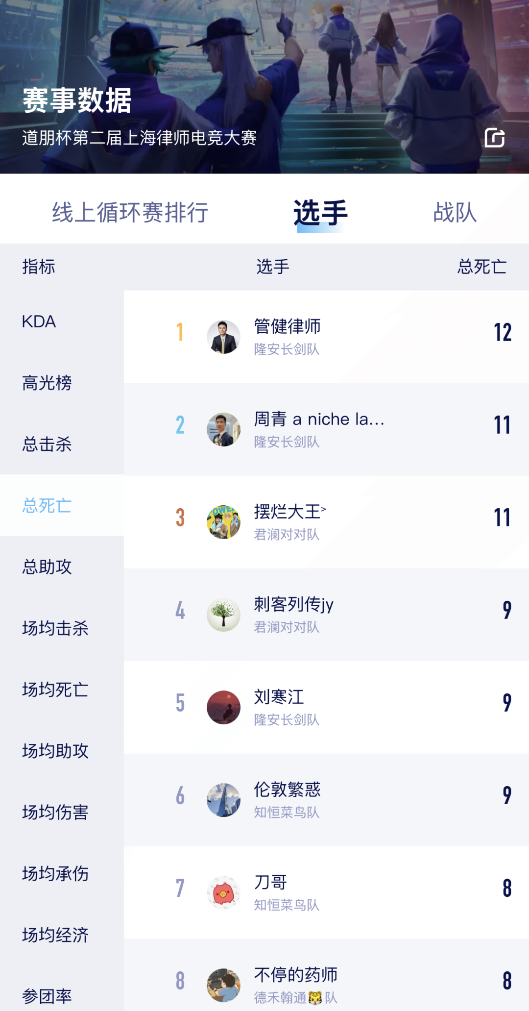Click 不停的药师's avatar at bottom
The height and width of the screenshot is (1011, 529).
224,985
